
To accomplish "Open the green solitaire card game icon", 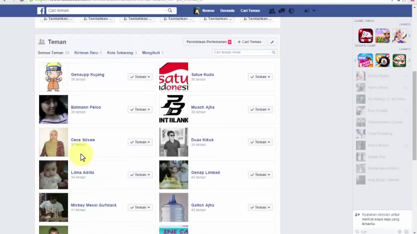I will coord(399,60).
